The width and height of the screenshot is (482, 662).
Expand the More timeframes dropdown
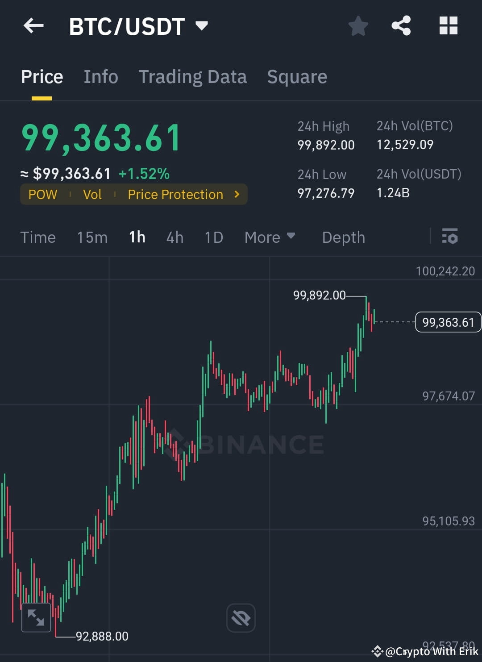coord(270,237)
